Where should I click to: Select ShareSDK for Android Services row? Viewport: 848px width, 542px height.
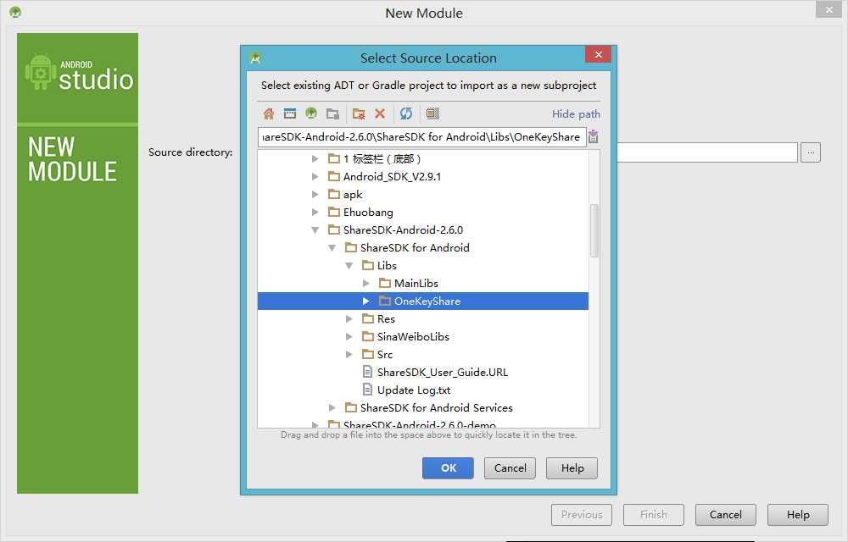pyautogui.click(x=423, y=407)
